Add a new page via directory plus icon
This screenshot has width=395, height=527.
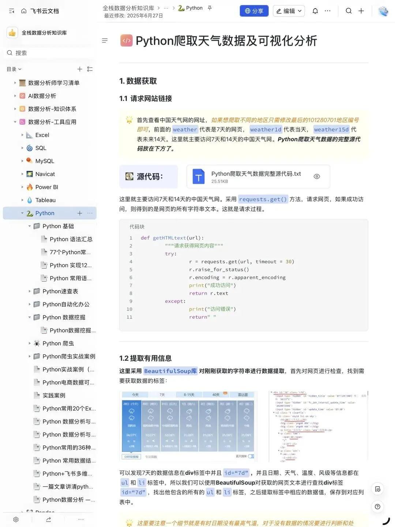[x=80, y=69]
